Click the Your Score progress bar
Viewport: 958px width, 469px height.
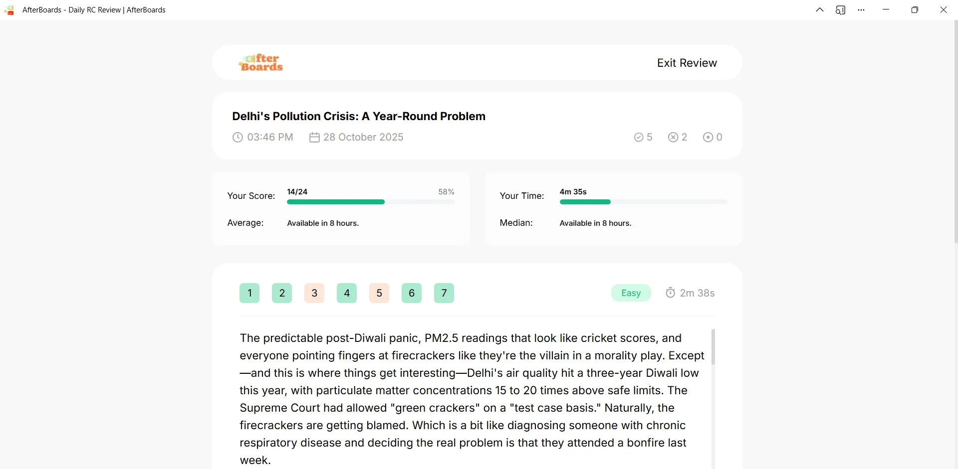coord(371,202)
